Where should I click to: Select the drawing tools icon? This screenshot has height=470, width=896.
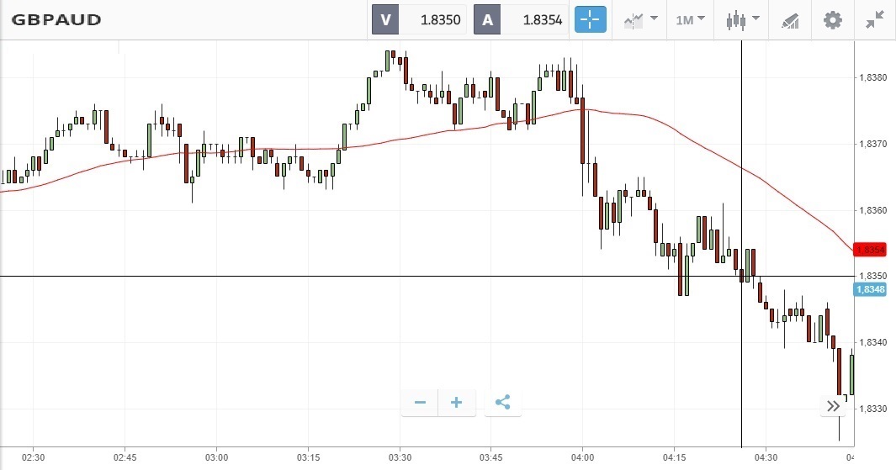(x=789, y=19)
